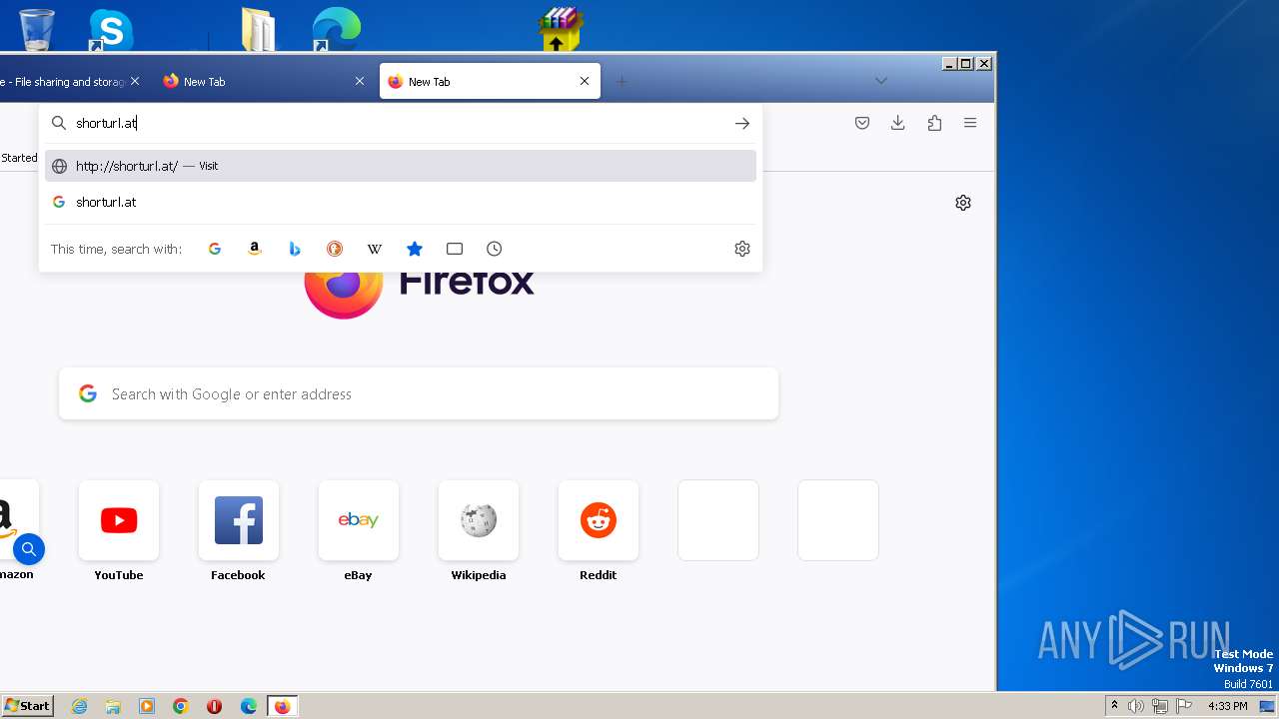
Task: Select WinRAR archive desktop icon
Action: [x=561, y=29]
